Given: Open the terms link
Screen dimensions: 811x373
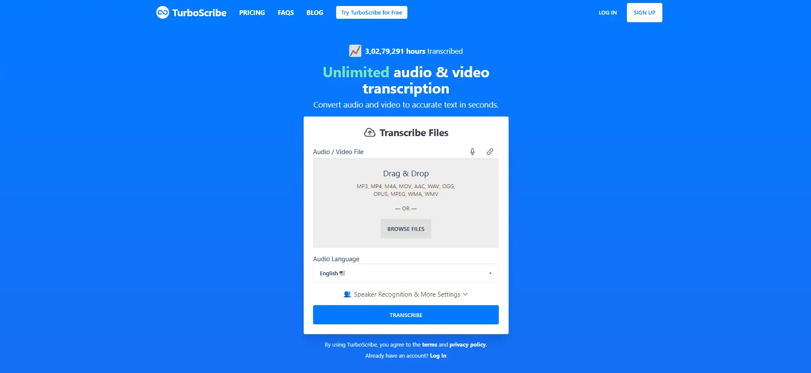Looking at the screenshot, I should click(x=430, y=345).
